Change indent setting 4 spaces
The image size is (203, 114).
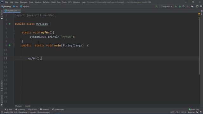click(x=191, y=112)
